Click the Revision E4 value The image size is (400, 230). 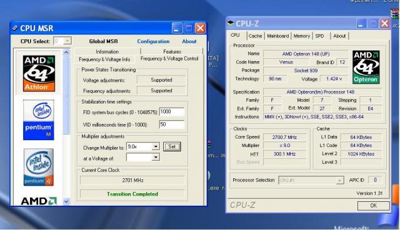click(x=371, y=108)
